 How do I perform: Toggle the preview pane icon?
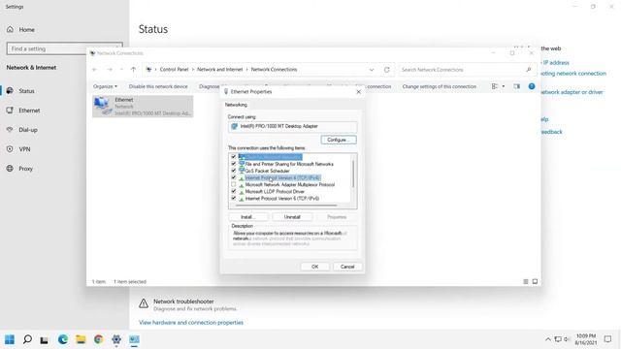click(516, 86)
